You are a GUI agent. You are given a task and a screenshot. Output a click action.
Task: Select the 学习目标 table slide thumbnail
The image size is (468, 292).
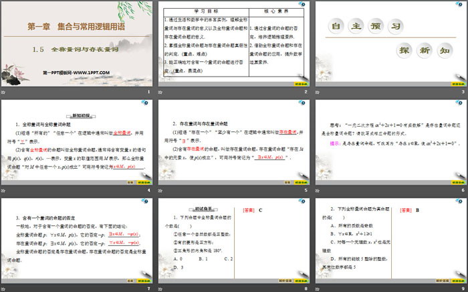pos(234,43)
